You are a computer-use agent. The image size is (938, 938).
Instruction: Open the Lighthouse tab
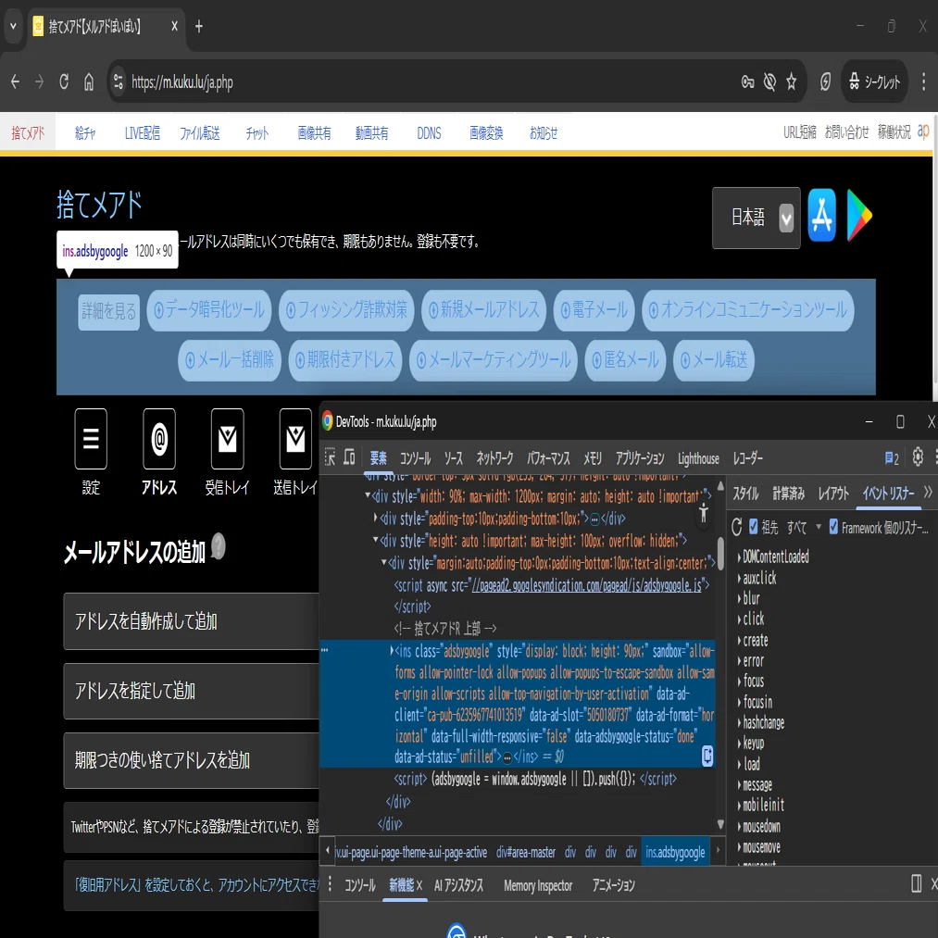point(698,458)
